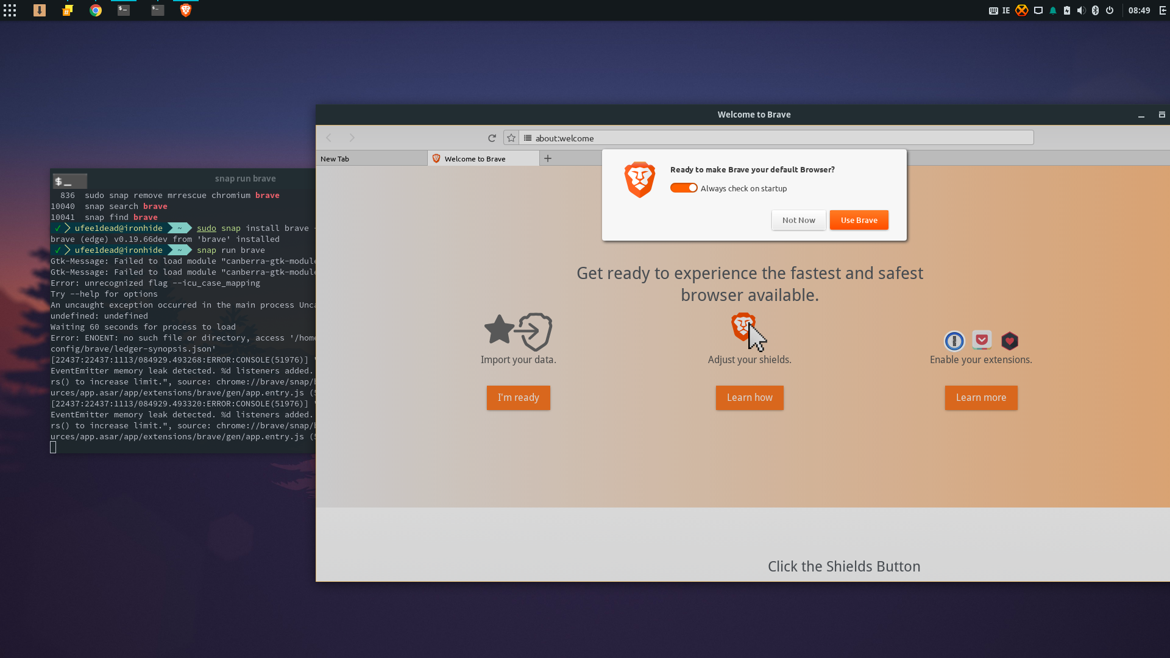Image resolution: width=1170 pixels, height=658 pixels.
Task: Click the import data star-and-shield illustration
Action: pyautogui.click(x=519, y=331)
